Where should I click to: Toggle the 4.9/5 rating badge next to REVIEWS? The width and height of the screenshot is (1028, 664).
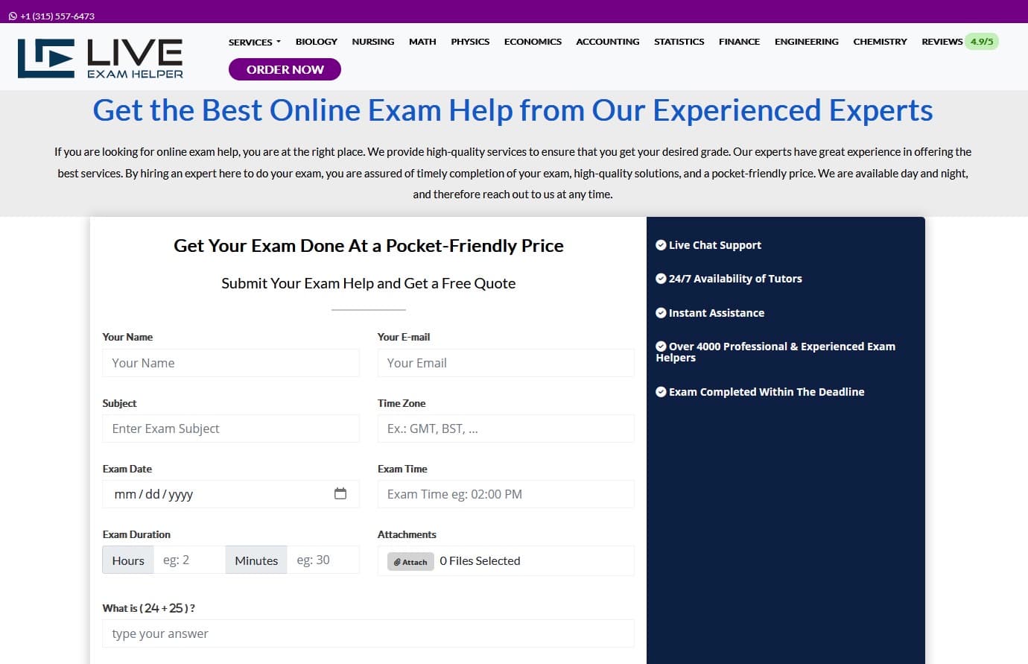tap(983, 42)
